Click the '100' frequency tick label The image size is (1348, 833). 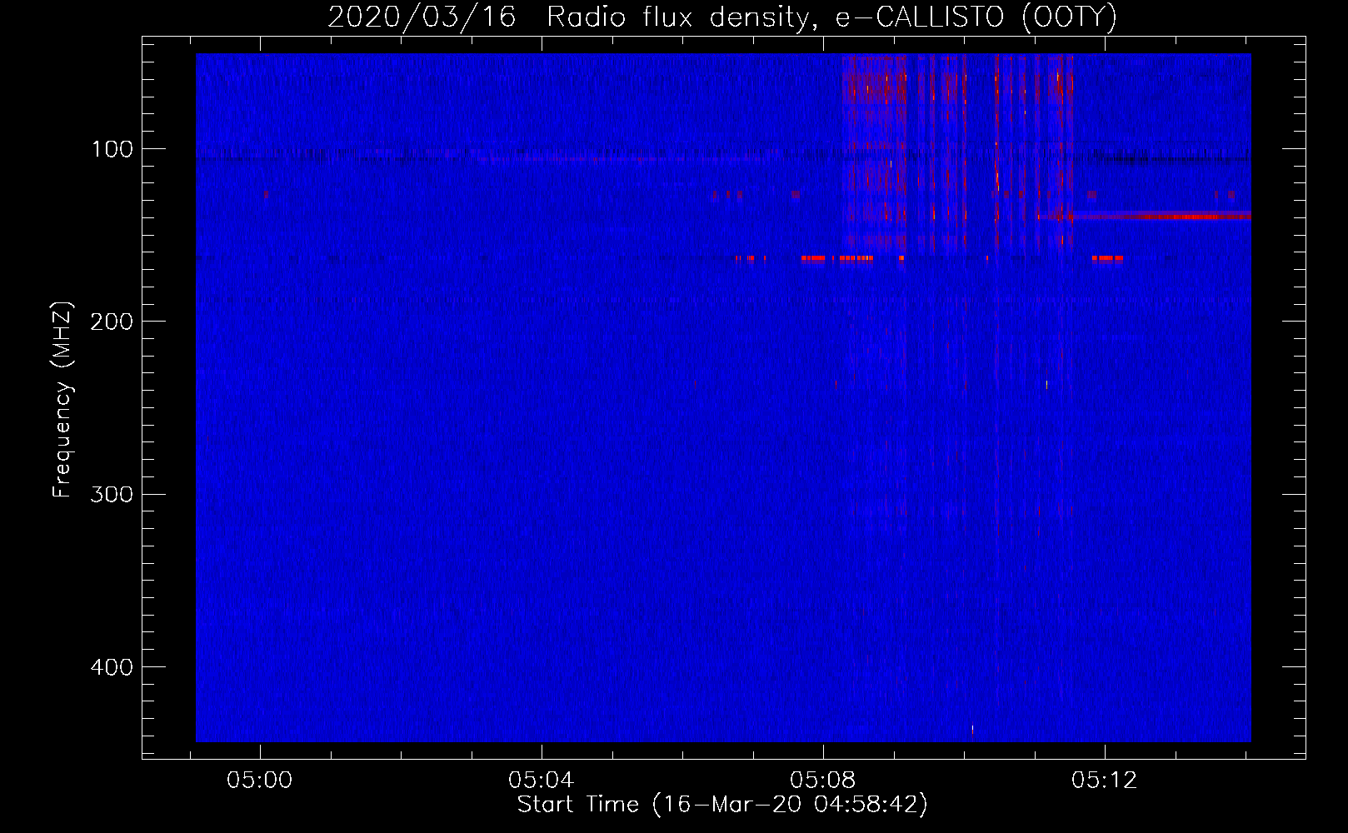pos(112,149)
